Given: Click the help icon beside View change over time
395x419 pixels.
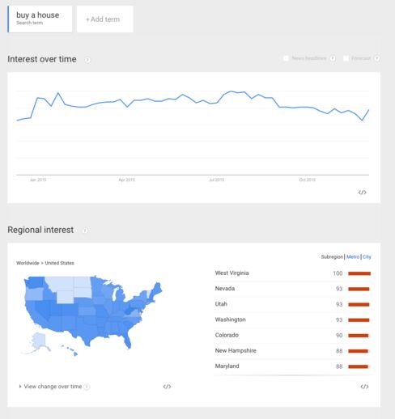Looking at the screenshot, I should tap(87, 387).
